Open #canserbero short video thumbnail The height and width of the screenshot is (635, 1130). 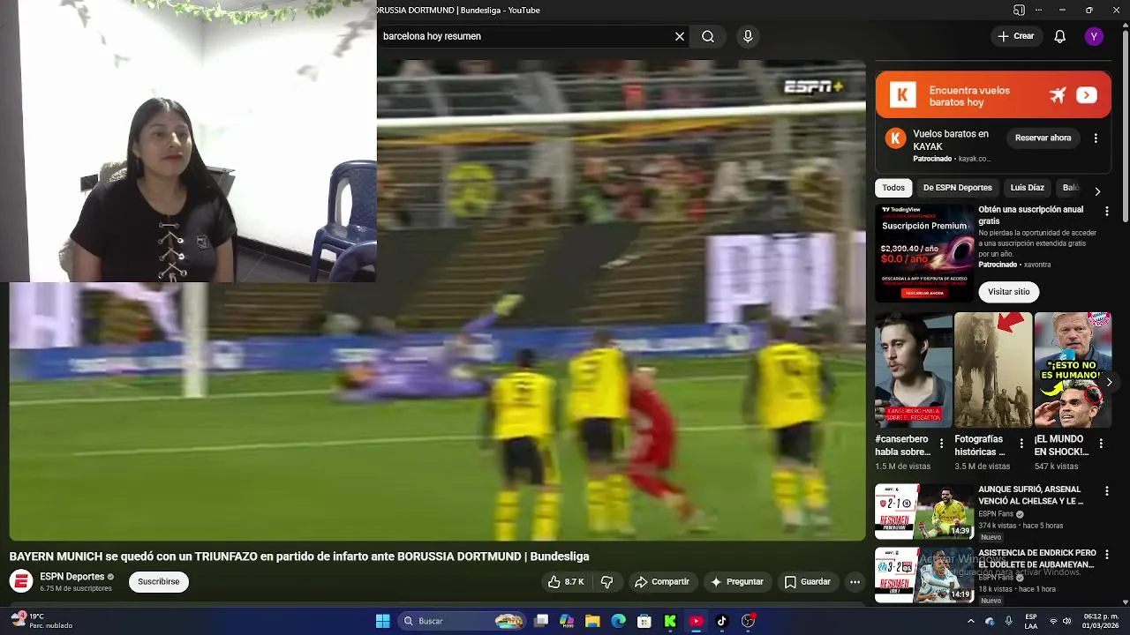pyautogui.click(x=914, y=370)
